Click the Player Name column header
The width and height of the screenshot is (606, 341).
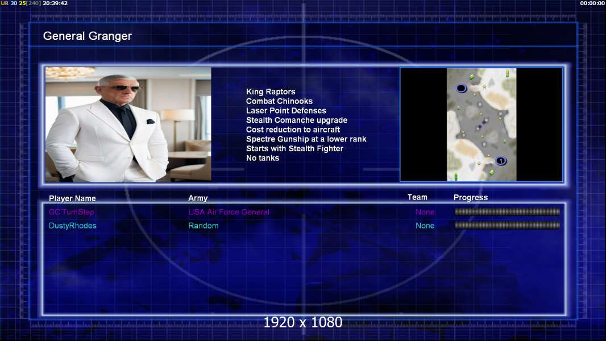(x=72, y=198)
